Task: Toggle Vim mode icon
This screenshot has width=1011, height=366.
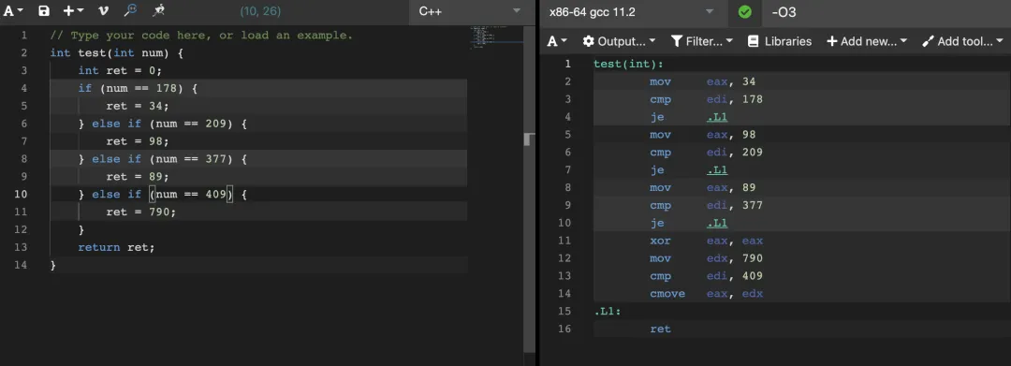Action: (103, 11)
